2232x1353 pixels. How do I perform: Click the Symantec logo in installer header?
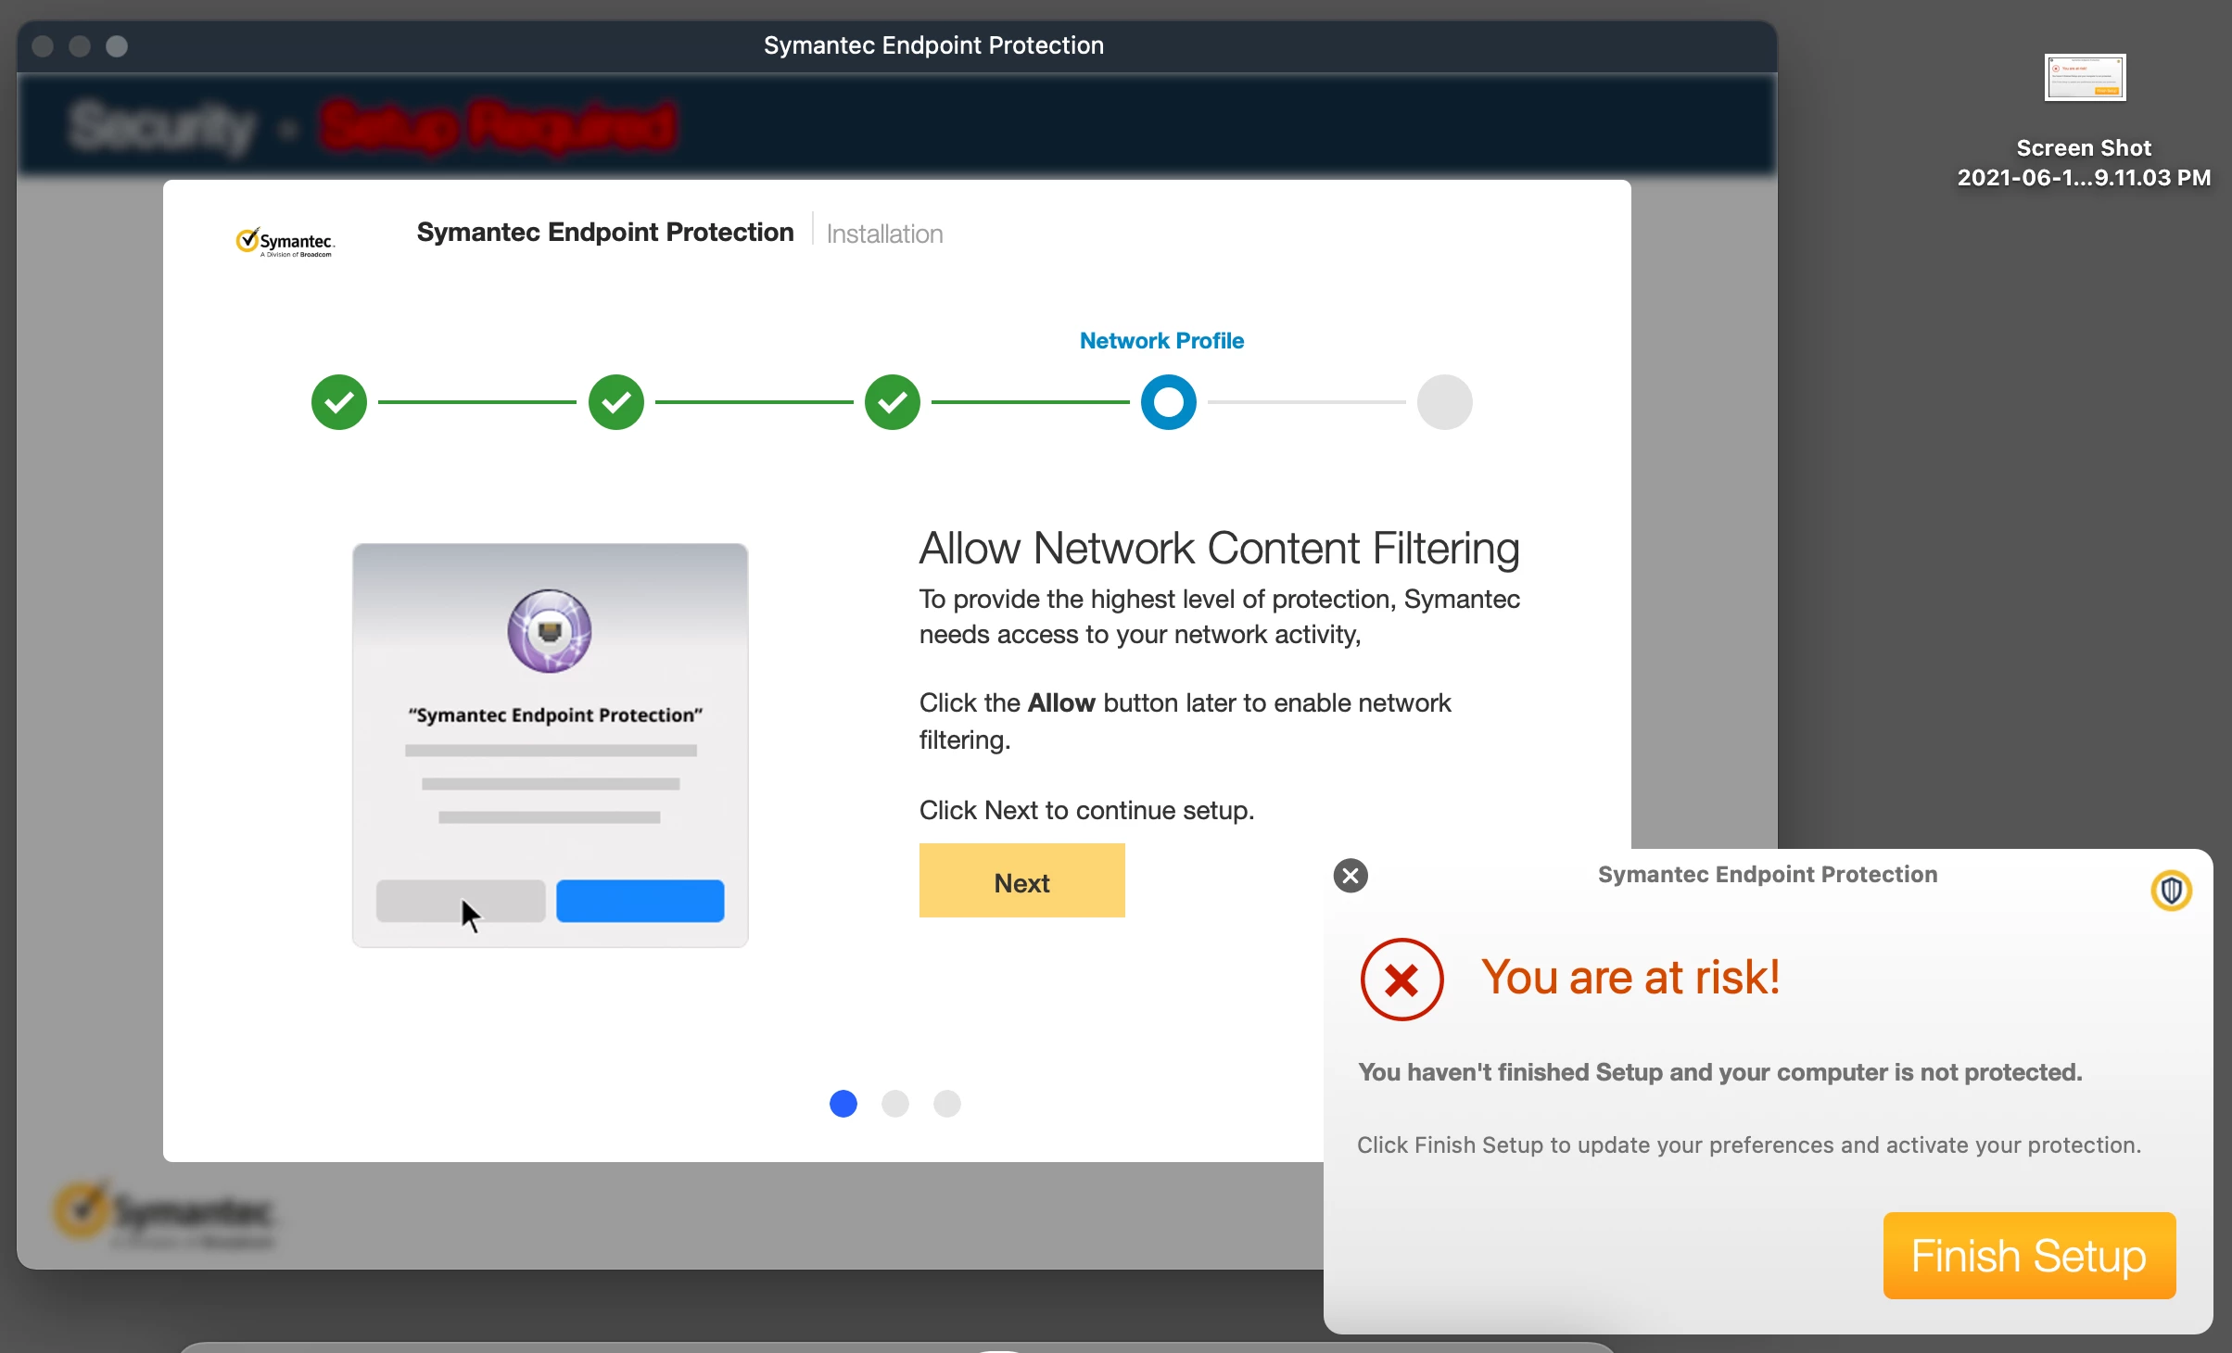pyautogui.click(x=285, y=243)
